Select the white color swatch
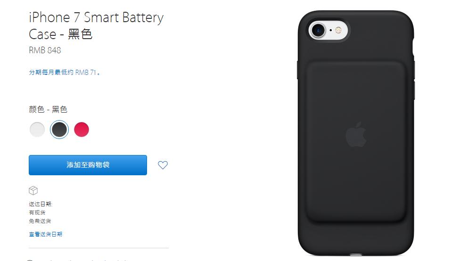This screenshot has height=261, width=452. (37, 130)
